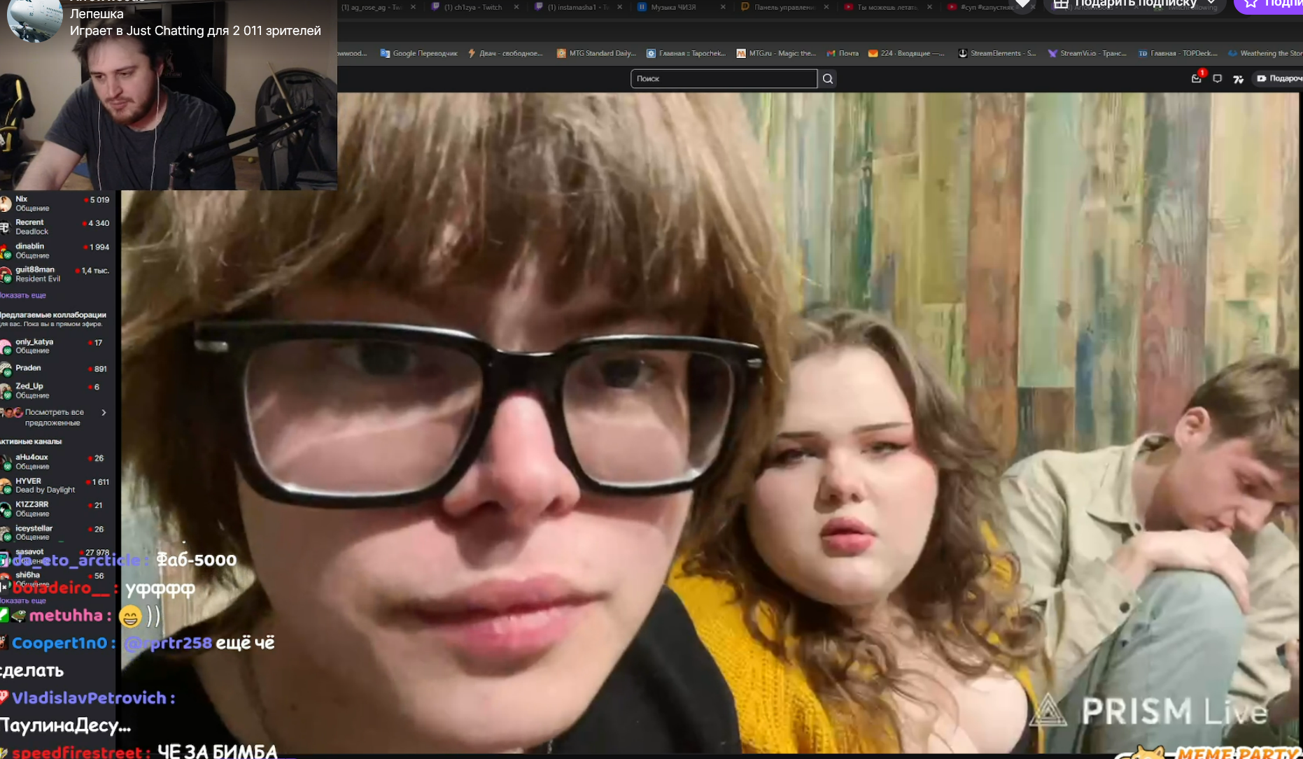Click the Google Переводчик bookmark icon
1303x759 pixels.
385,53
